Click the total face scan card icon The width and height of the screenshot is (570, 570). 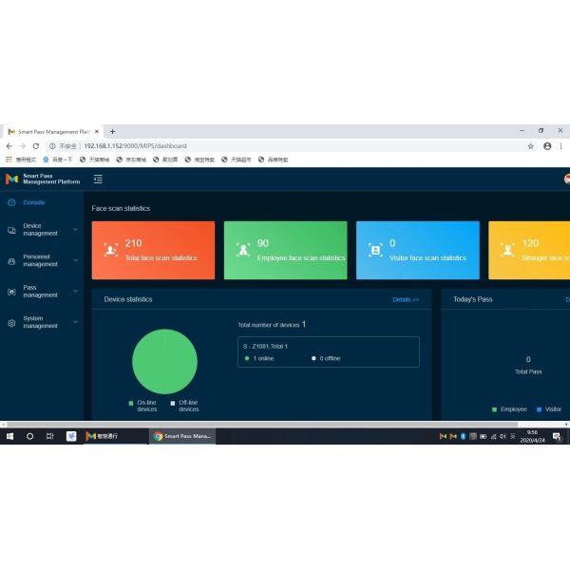point(111,250)
